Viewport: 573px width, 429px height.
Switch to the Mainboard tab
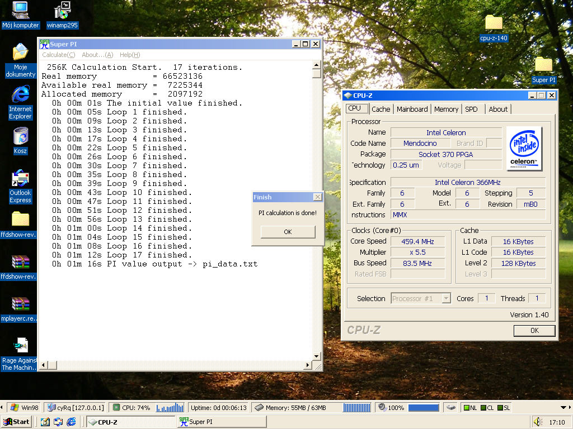[x=412, y=109]
